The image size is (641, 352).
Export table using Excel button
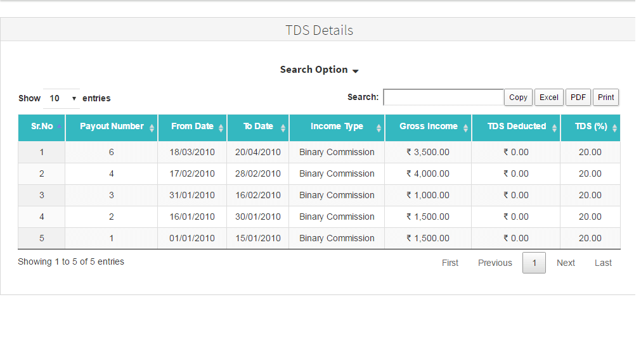(x=548, y=97)
